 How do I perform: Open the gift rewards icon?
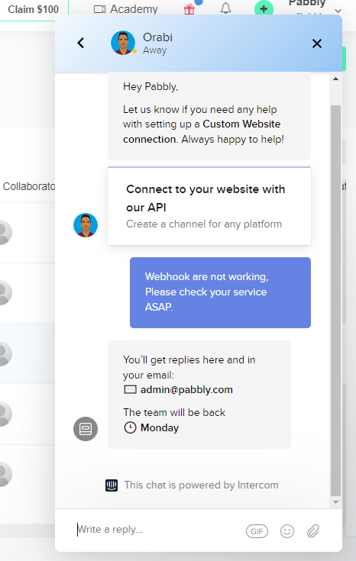pos(189,9)
